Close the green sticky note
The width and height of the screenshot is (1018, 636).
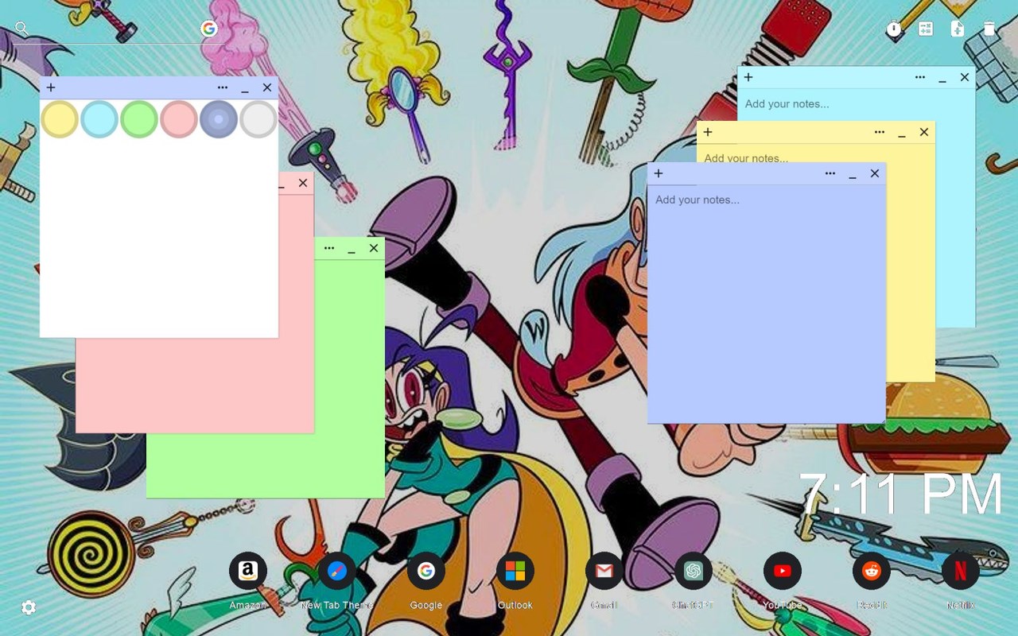(x=374, y=248)
